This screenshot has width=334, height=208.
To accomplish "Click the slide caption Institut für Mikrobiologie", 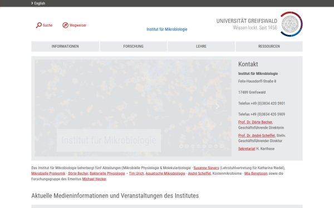I will (109, 140).
